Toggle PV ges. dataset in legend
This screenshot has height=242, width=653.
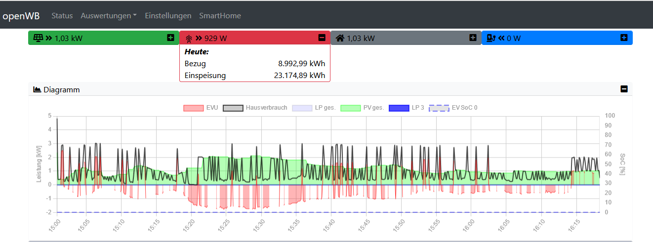tap(362, 108)
